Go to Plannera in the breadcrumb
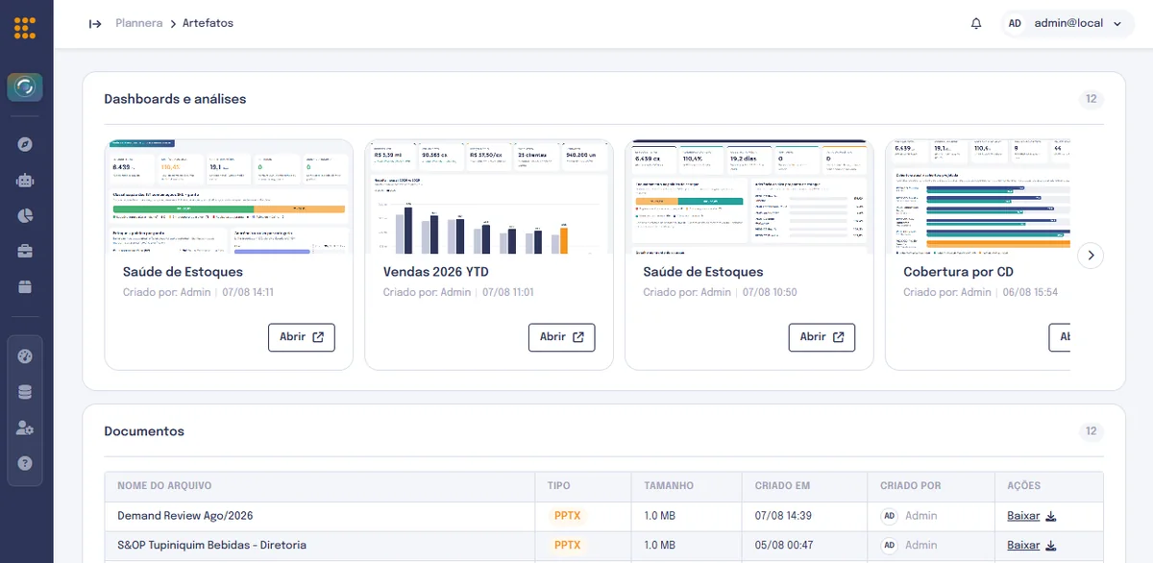Screen dimensions: 1153x563 [139, 23]
